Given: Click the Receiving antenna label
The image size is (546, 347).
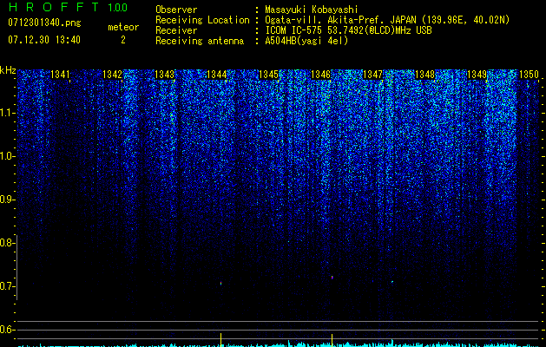Looking at the screenshot, I should [200, 41].
